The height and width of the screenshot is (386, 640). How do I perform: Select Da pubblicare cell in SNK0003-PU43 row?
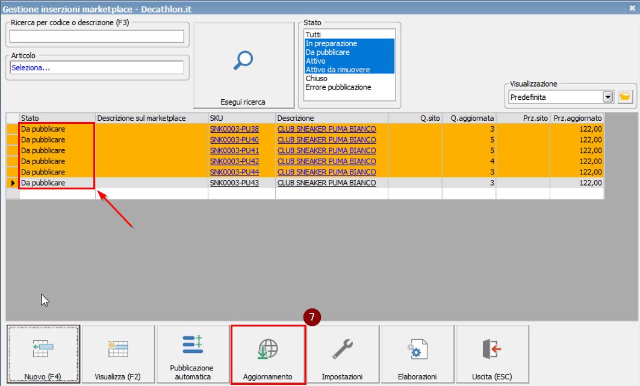pos(57,183)
